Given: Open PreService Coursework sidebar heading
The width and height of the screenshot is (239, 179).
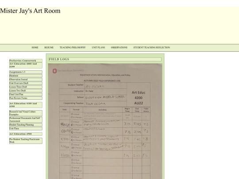Looking at the screenshot, I should pyautogui.click(x=26, y=61).
